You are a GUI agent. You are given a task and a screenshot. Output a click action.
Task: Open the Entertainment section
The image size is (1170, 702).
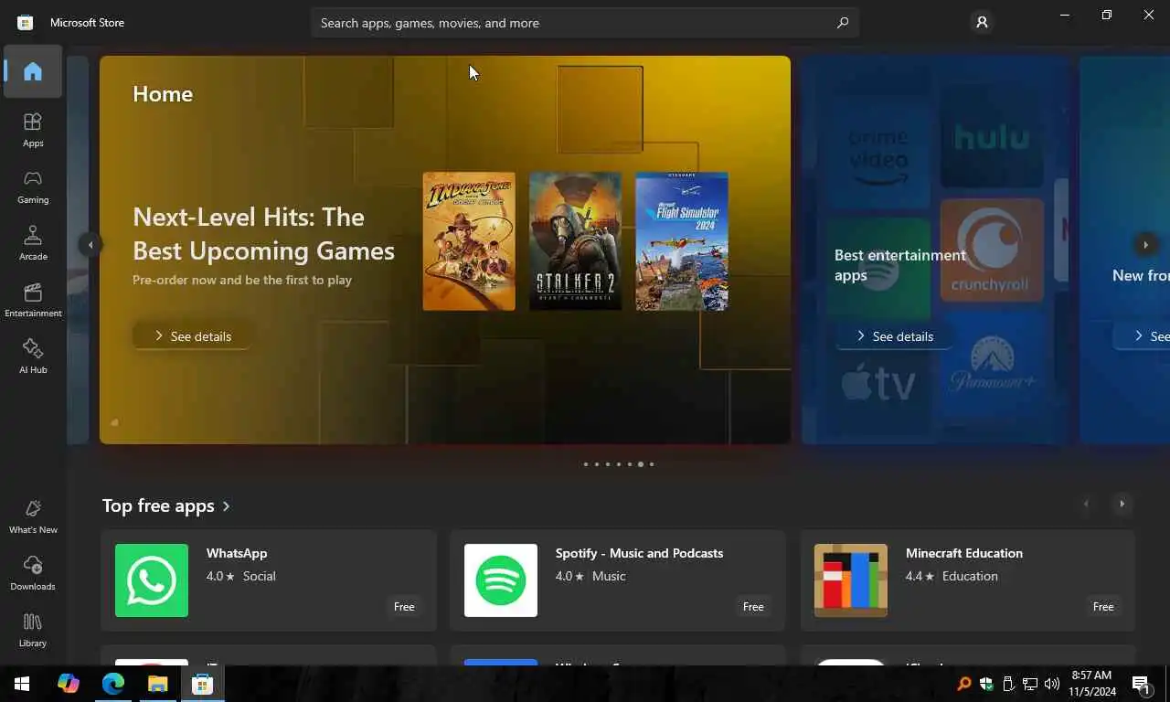pos(33,300)
